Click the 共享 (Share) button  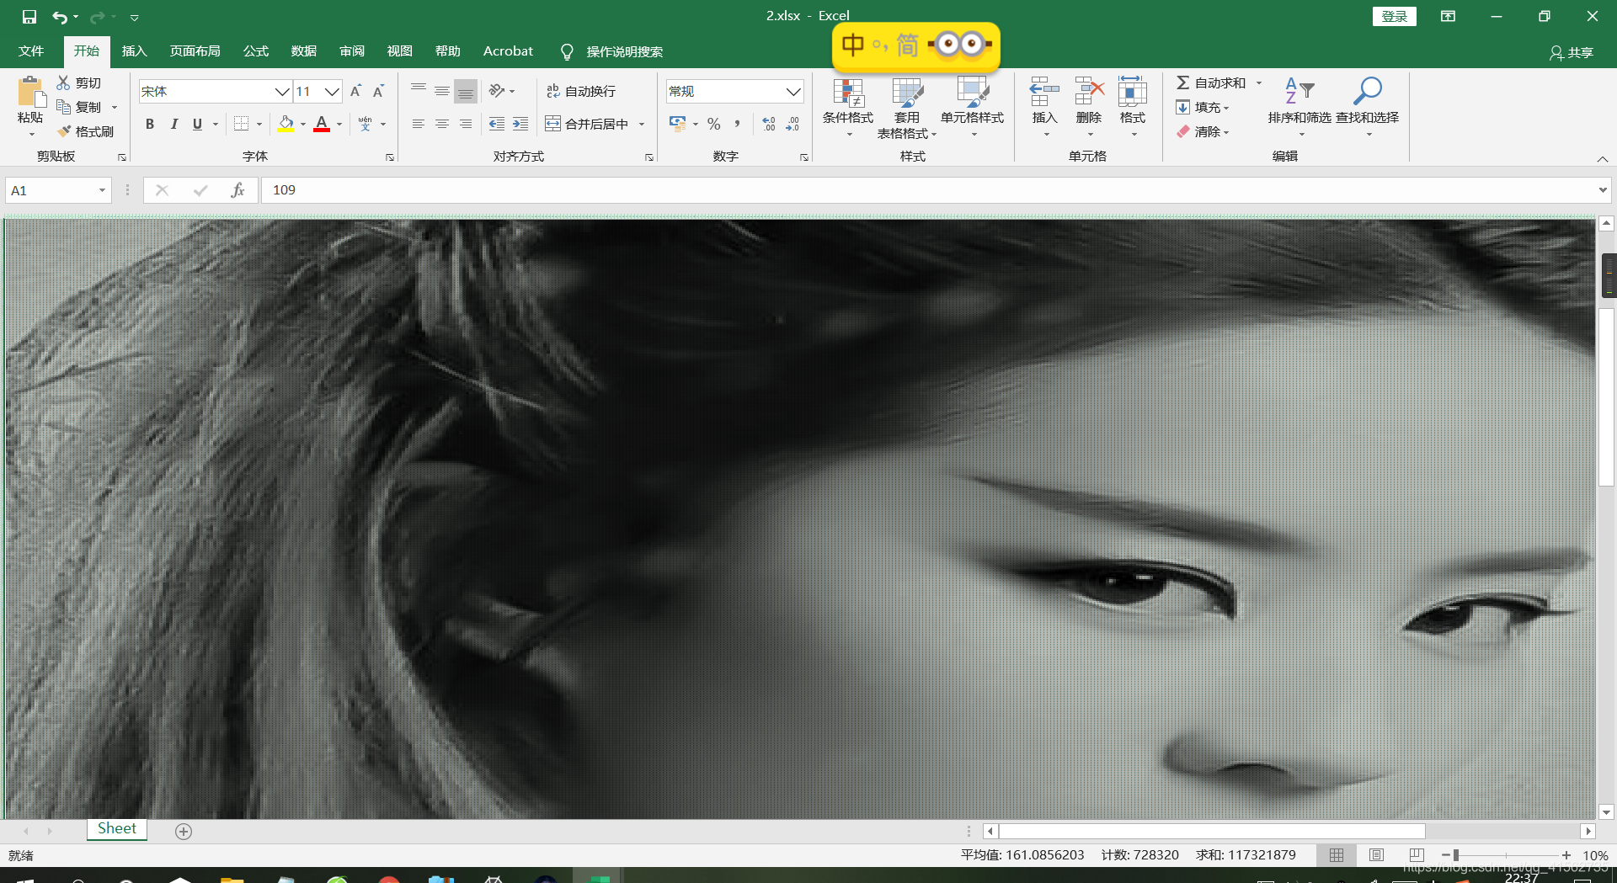tap(1572, 52)
